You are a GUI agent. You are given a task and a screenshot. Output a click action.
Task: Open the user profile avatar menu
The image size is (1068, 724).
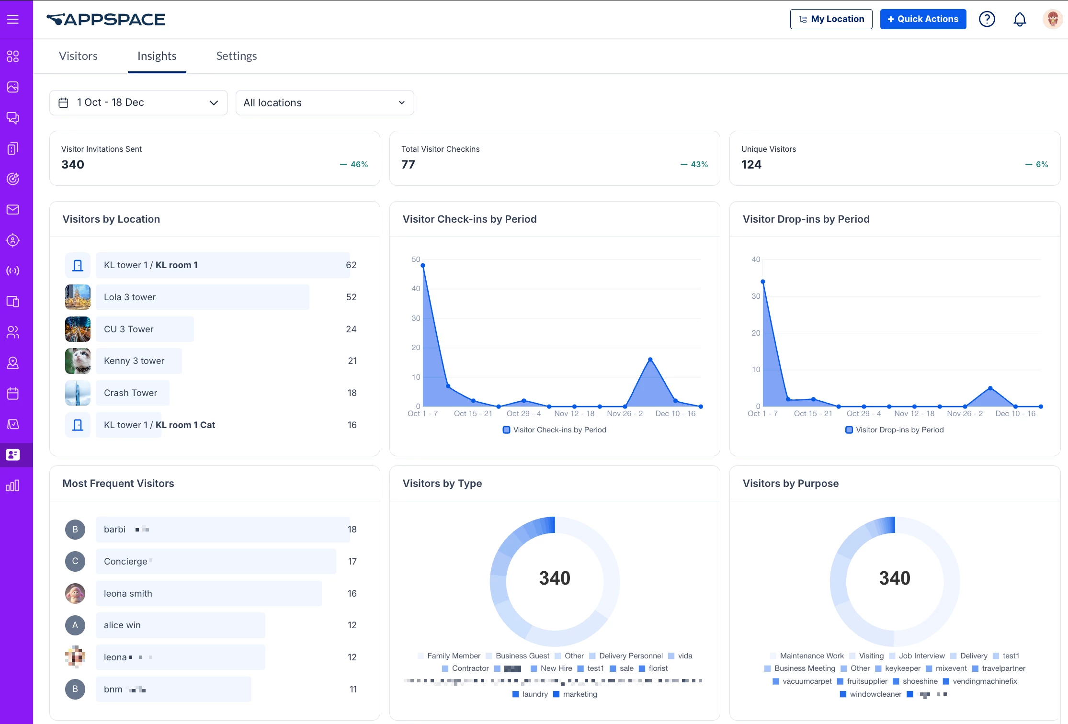coord(1052,19)
